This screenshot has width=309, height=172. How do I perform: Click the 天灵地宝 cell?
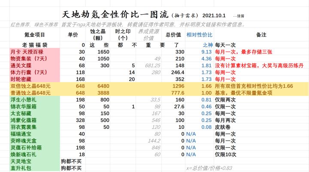21,161
